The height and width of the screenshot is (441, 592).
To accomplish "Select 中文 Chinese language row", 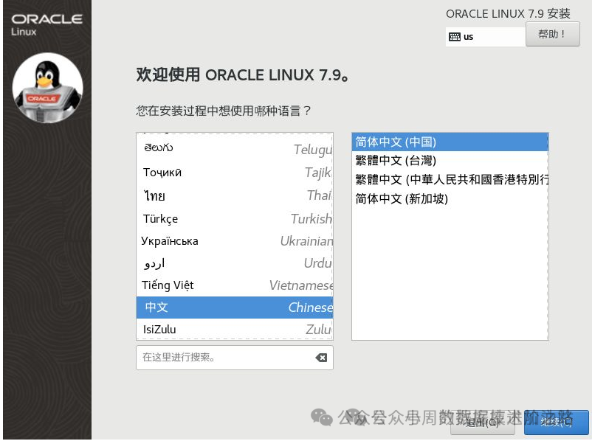I will 235,308.
